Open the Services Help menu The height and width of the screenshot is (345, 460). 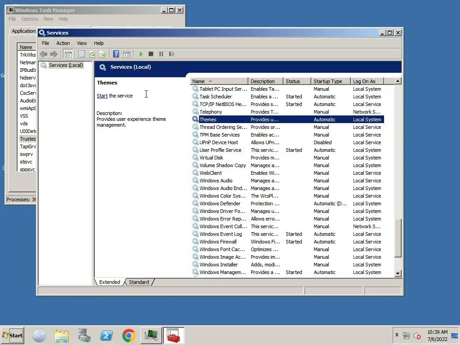(98, 43)
